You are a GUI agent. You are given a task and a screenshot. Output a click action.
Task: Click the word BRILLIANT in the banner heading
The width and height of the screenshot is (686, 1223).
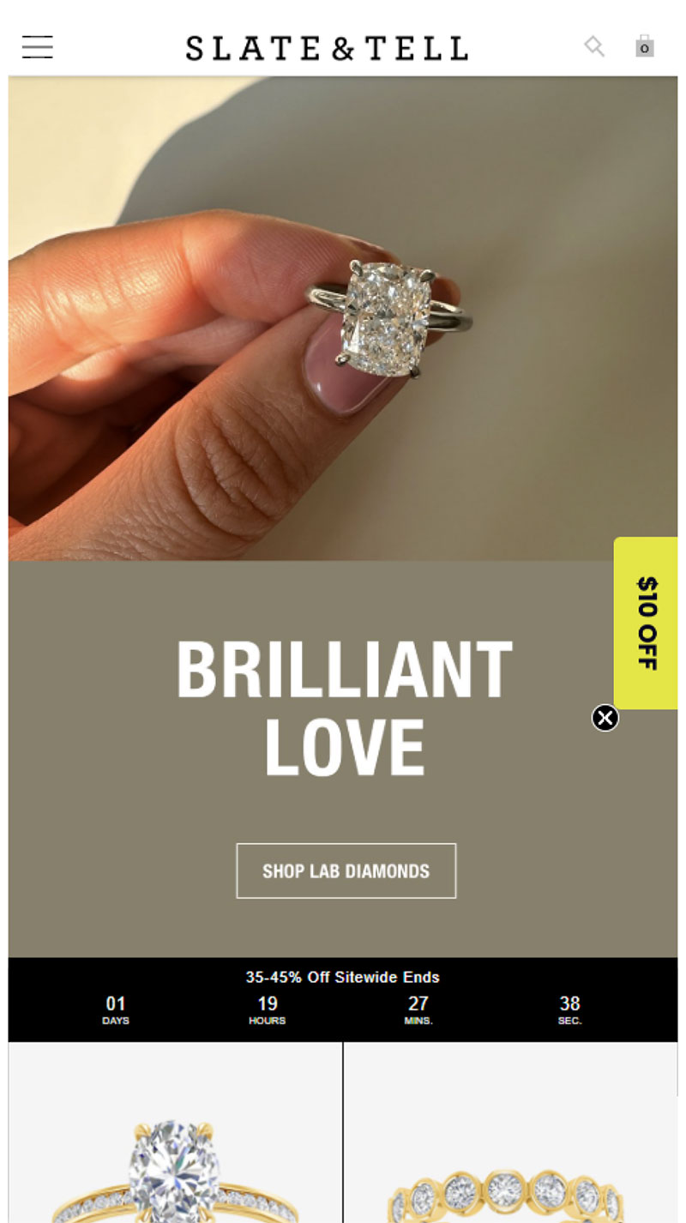pos(345,671)
